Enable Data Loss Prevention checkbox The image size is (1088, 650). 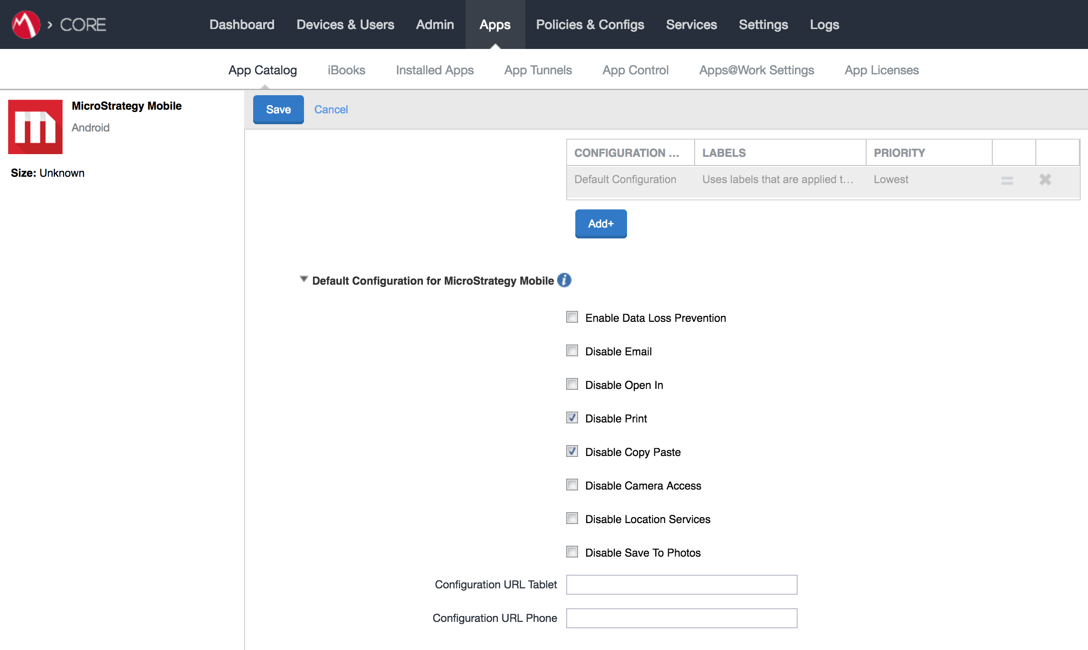tap(572, 317)
